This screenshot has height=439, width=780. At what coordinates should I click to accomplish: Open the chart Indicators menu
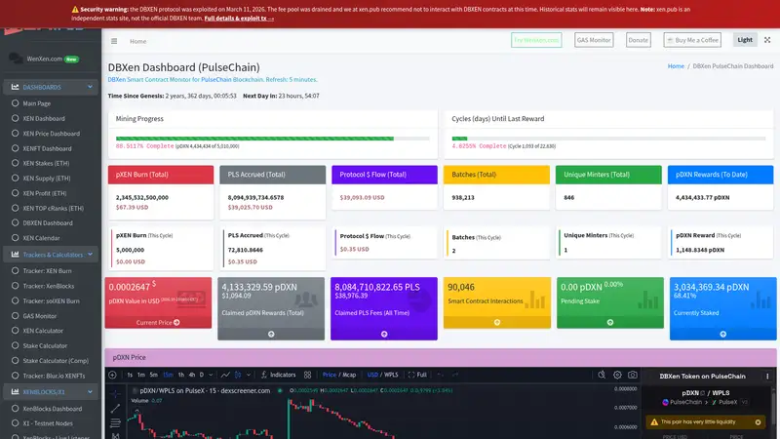(278, 375)
